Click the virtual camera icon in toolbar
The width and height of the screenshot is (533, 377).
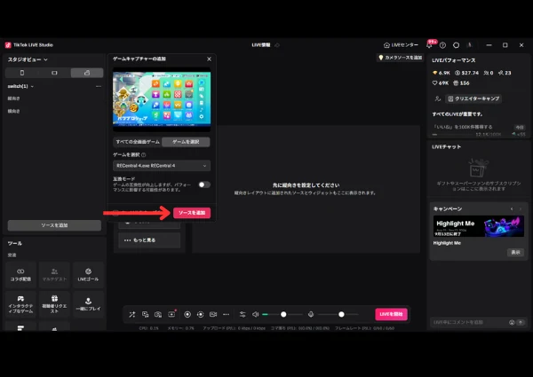213,315
